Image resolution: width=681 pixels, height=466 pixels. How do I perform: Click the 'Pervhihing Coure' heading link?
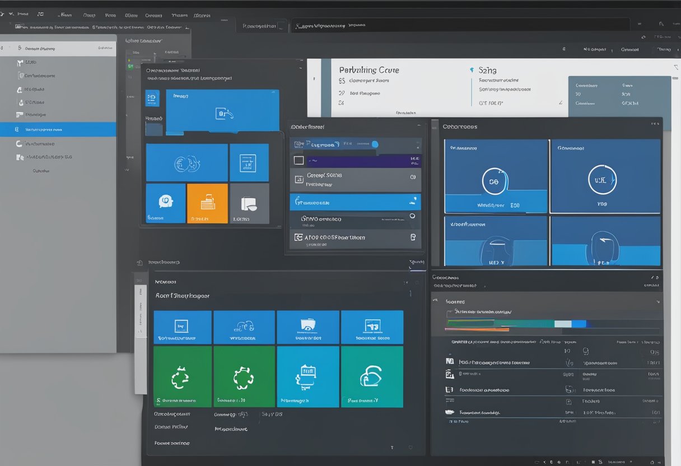[x=369, y=70]
